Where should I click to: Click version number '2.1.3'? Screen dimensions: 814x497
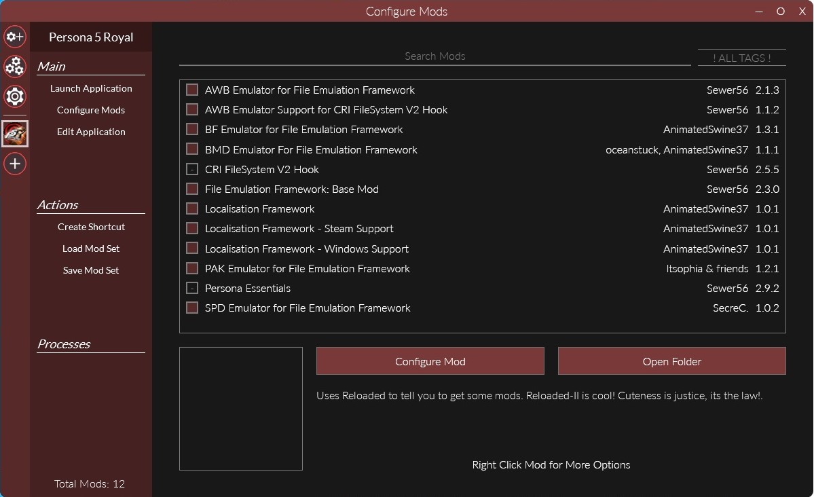point(767,90)
